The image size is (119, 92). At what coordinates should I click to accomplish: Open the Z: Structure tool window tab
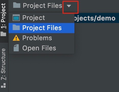[x=4, y=64]
